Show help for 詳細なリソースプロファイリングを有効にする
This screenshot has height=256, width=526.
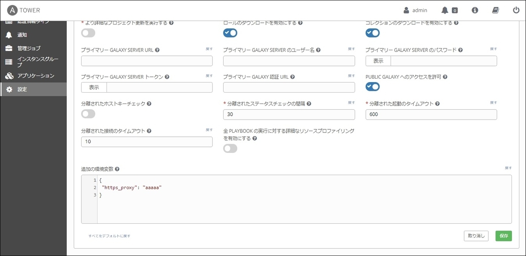(255, 138)
